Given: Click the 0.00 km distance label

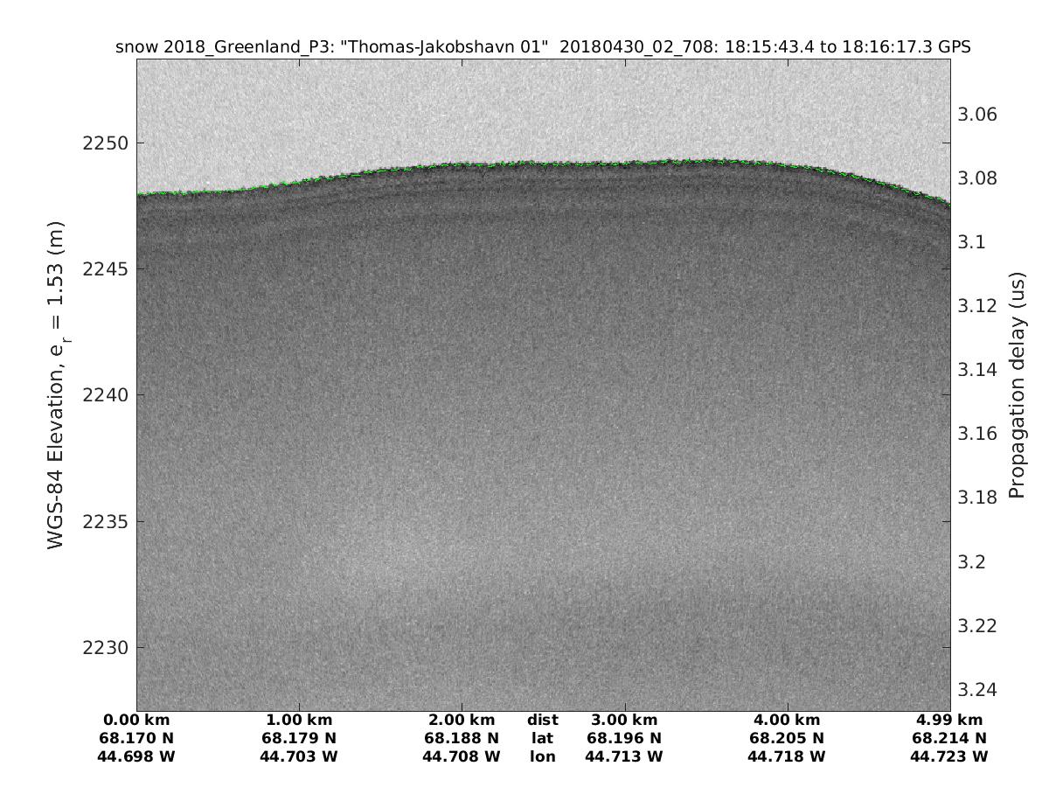Looking at the screenshot, I should (x=136, y=721).
